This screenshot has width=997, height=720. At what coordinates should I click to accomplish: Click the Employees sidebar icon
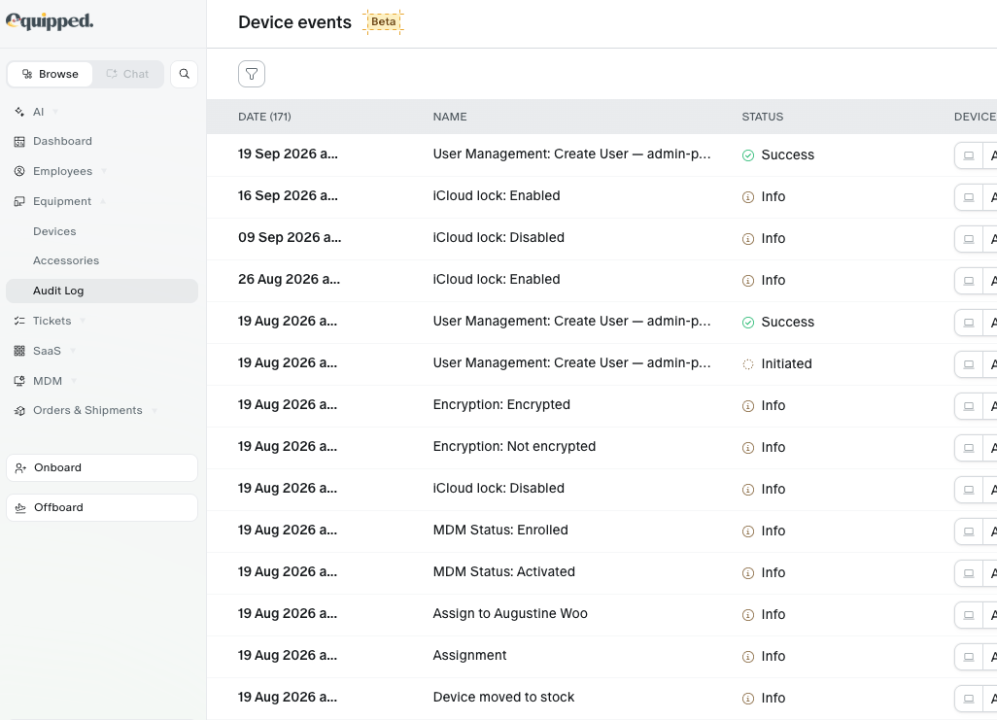[x=19, y=171]
